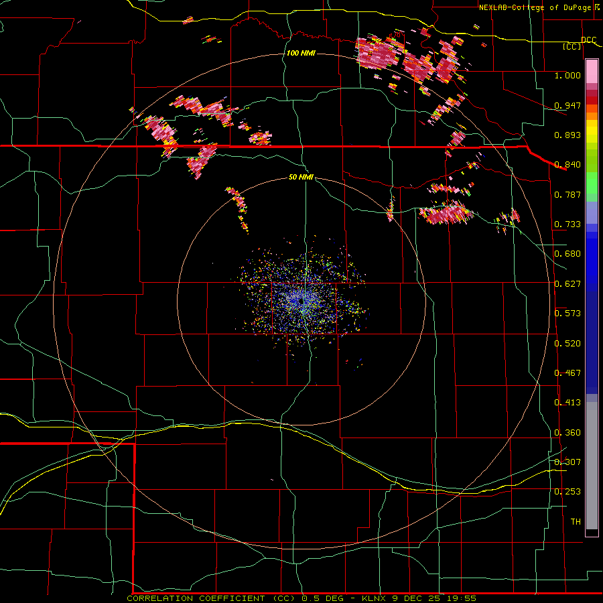The image size is (603, 603).
Task: Click the 0.840 scale value
Action: coord(567,165)
